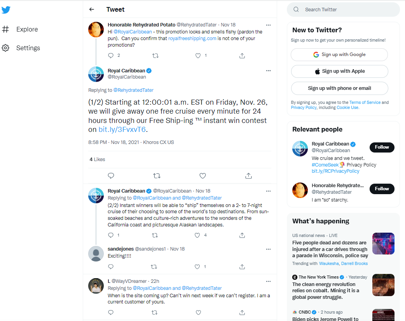This screenshot has width=405, height=321.
Task: Like the main Royal Caribbean tweet
Action: (202, 176)
